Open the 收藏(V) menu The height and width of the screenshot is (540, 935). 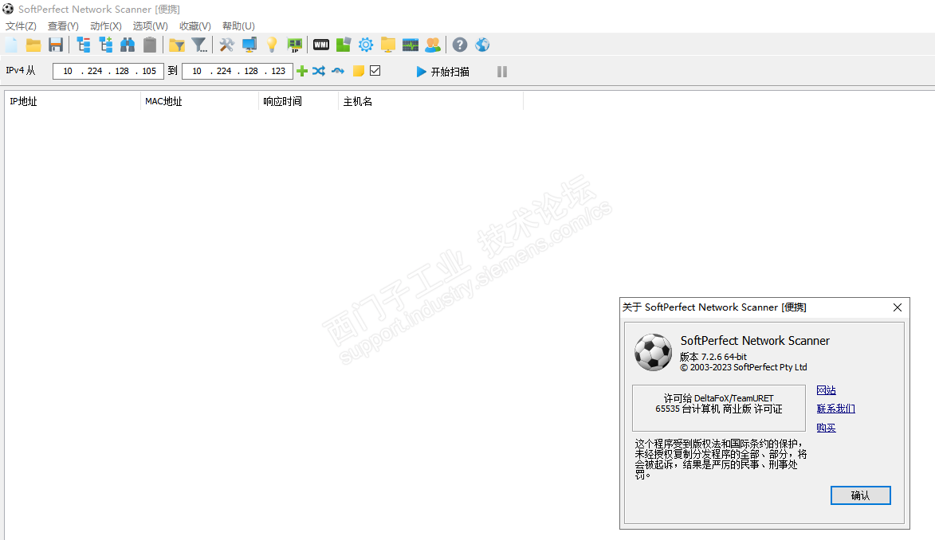(195, 25)
